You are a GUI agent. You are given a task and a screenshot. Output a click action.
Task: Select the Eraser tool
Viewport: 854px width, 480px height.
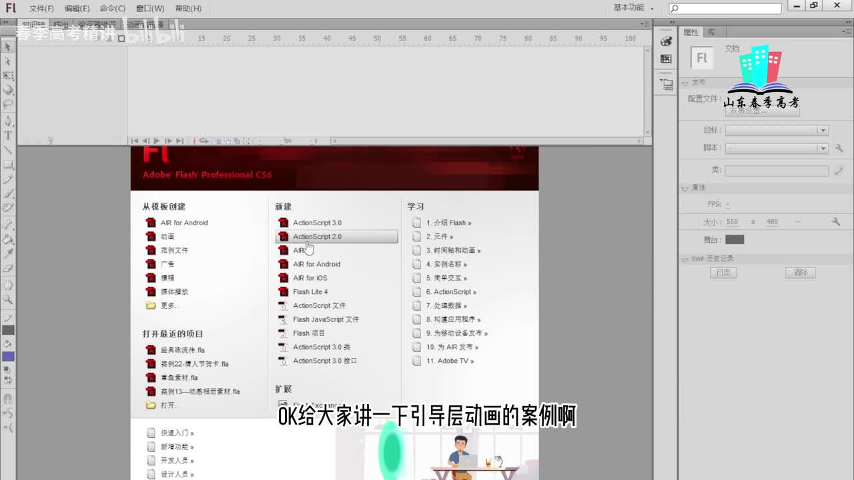pyautogui.click(x=8, y=268)
